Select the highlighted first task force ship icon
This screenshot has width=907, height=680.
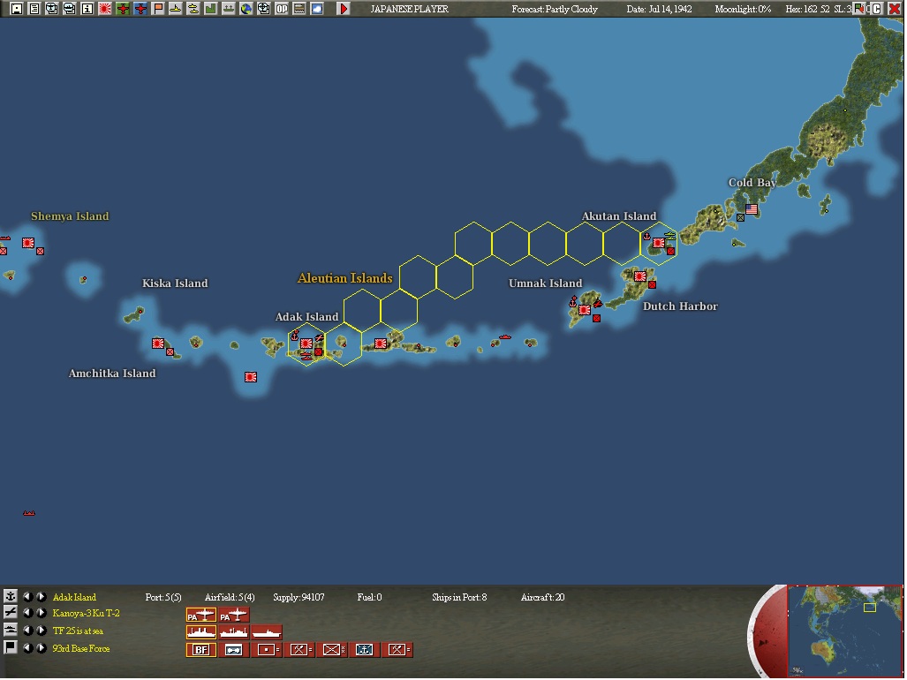tap(200, 632)
